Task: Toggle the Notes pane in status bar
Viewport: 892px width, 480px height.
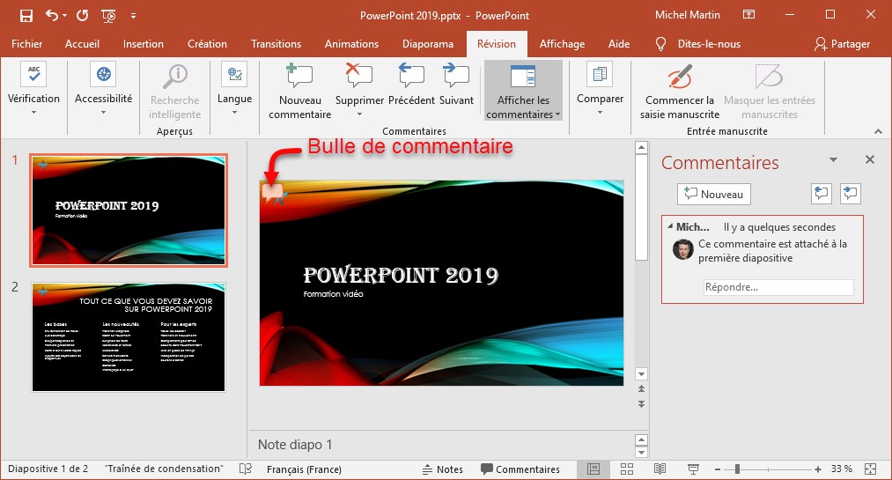Action: pyautogui.click(x=442, y=469)
